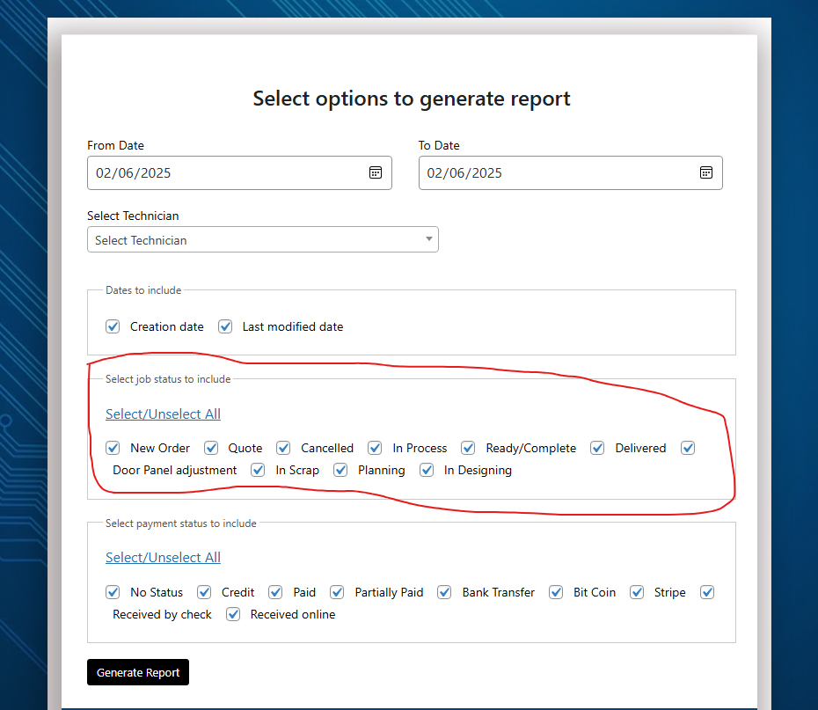Toggle the Planning checkbox
818x710 pixels.
tap(340, 470)
